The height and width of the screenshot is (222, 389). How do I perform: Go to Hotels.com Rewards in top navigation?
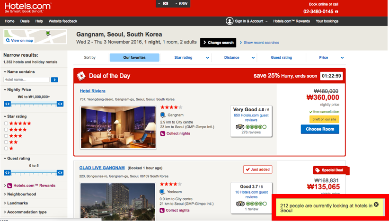click(x=292, y=21)
